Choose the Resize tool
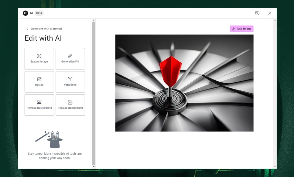Image resolution: width=294 pixels, height=177 pixels. pyautogui.click(x=39, y=82)
